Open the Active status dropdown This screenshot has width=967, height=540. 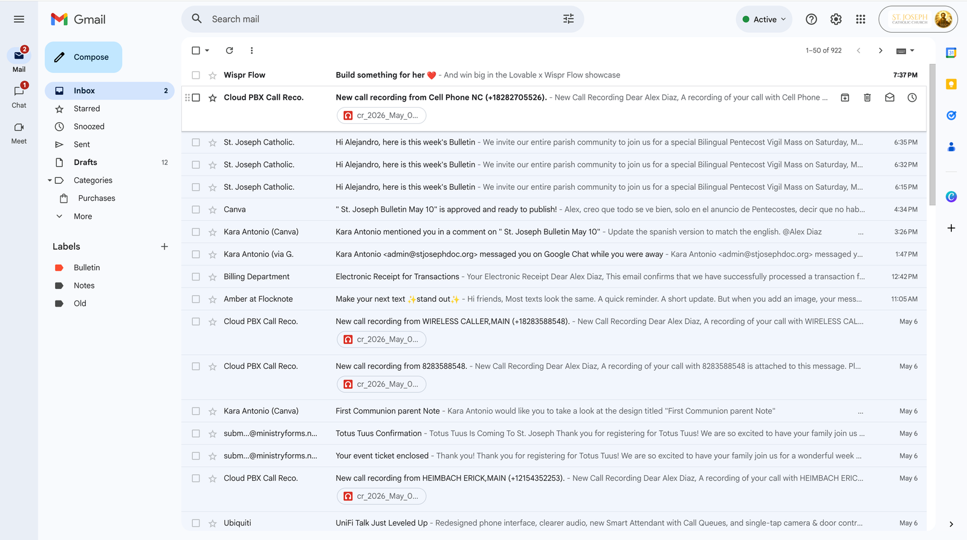pyautogui.click(x=765, y=19)
